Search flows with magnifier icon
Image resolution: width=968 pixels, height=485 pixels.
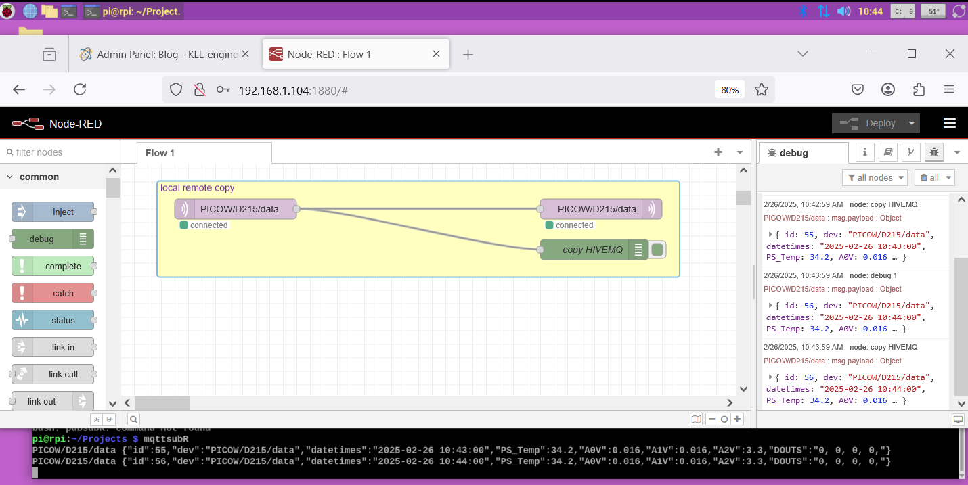133,419
